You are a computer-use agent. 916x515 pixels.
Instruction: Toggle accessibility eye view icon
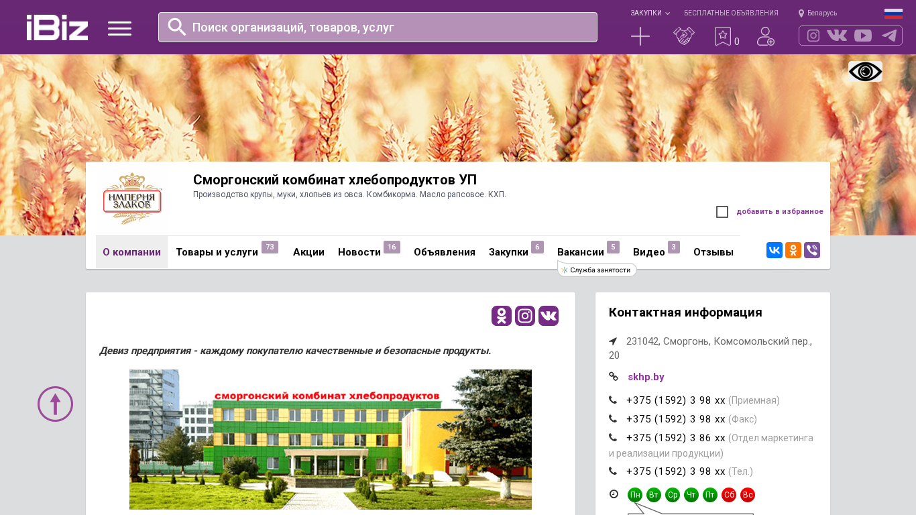(x=865, y=72)
